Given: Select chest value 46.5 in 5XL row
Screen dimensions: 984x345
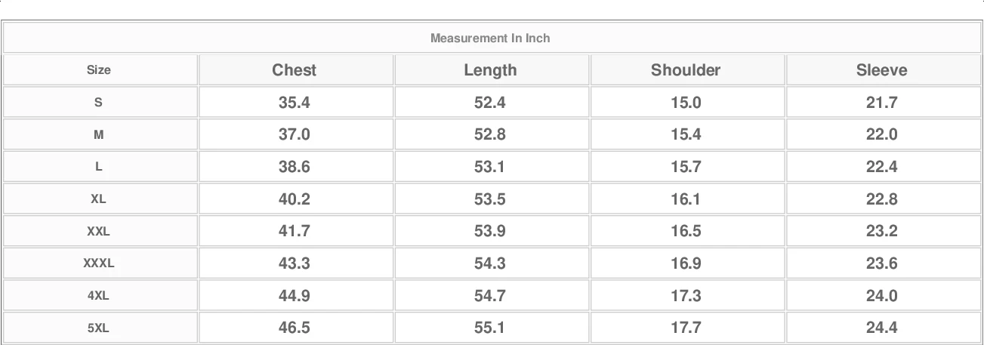Looking at the screenshot, I should tap(295, 328).
